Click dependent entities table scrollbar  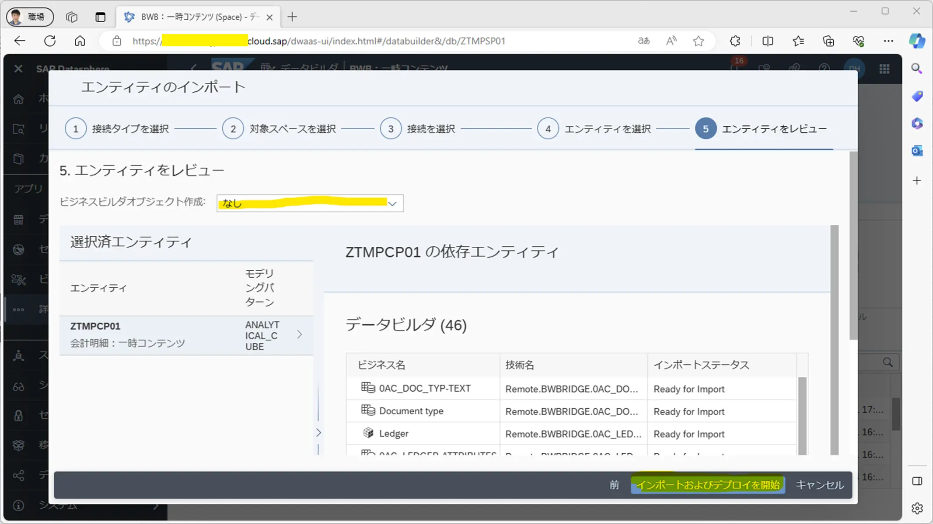pos(802,416)
